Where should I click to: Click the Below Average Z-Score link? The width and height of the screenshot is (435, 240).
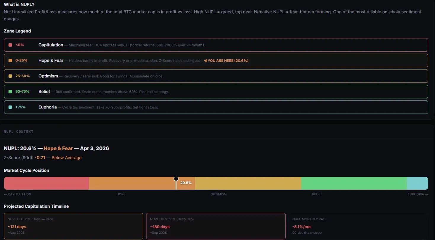[66, 158]
